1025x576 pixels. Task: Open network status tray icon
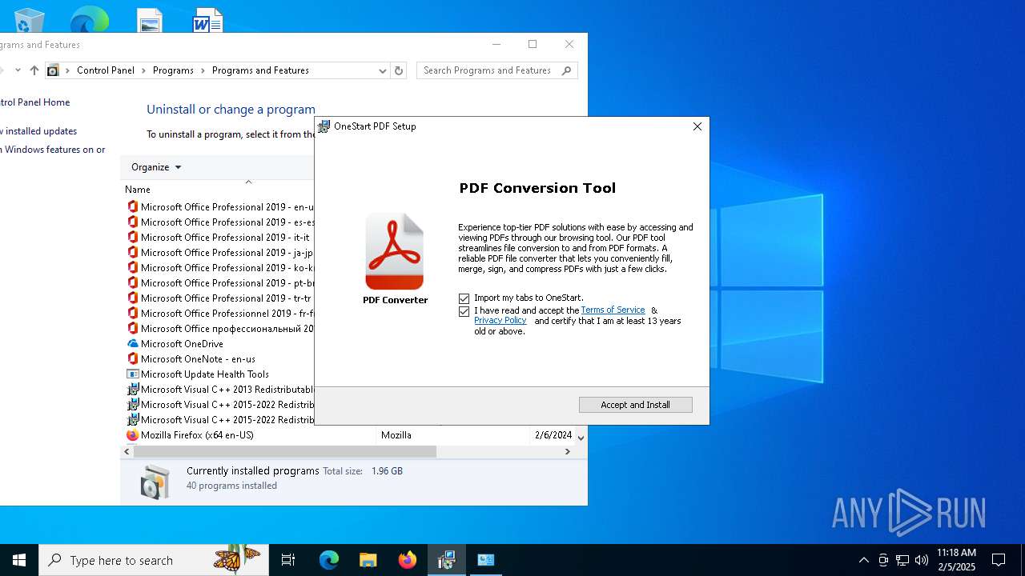click(x=902, y=560)
